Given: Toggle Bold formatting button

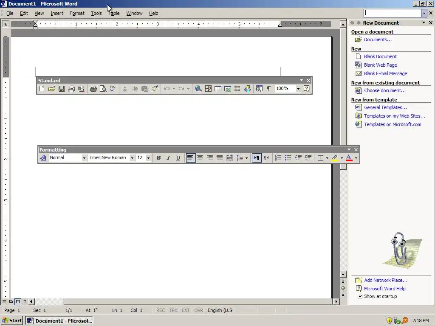Looking at the screenshot, I should [x=158, y=158].
